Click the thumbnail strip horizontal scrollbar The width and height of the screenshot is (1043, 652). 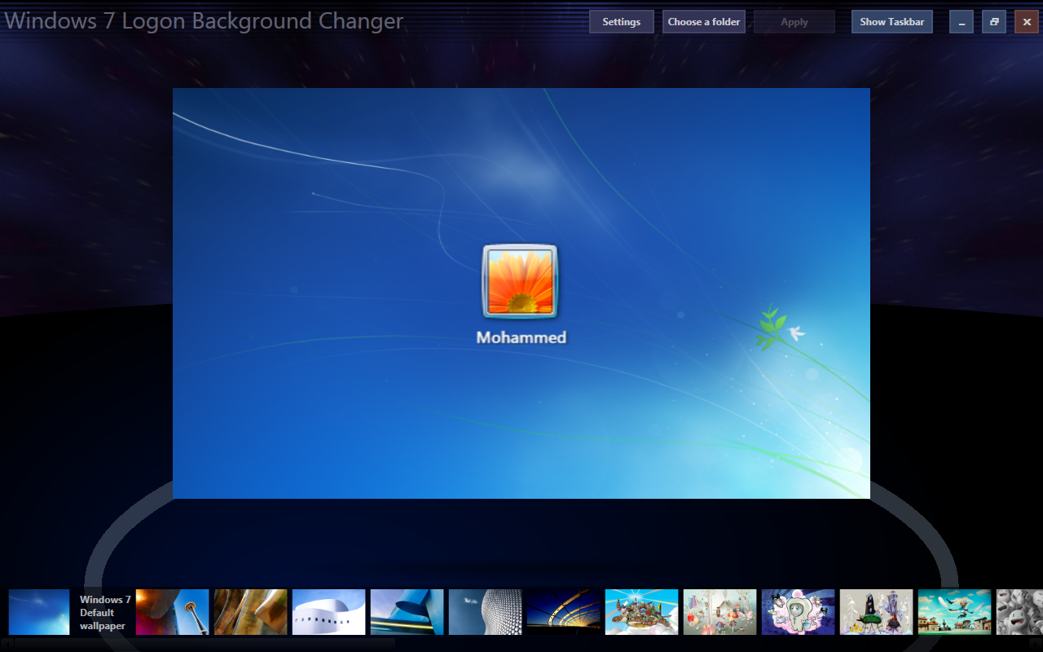[521, 643]
